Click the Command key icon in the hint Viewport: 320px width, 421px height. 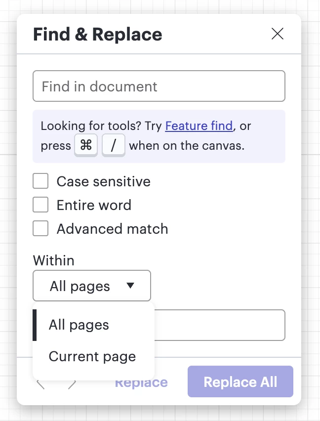[86, 146]
